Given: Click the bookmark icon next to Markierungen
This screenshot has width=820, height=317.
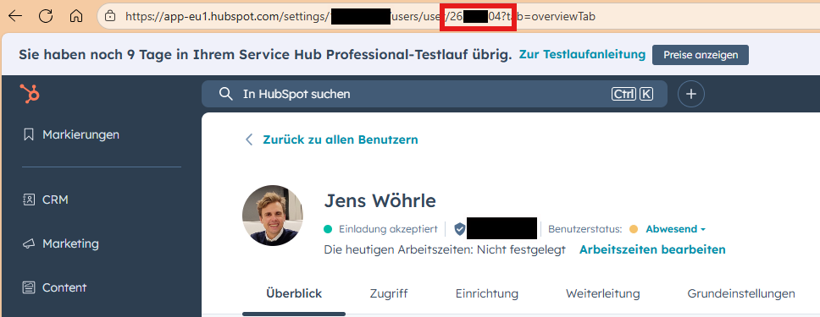Looking at the screenshot, I should 29,134.
